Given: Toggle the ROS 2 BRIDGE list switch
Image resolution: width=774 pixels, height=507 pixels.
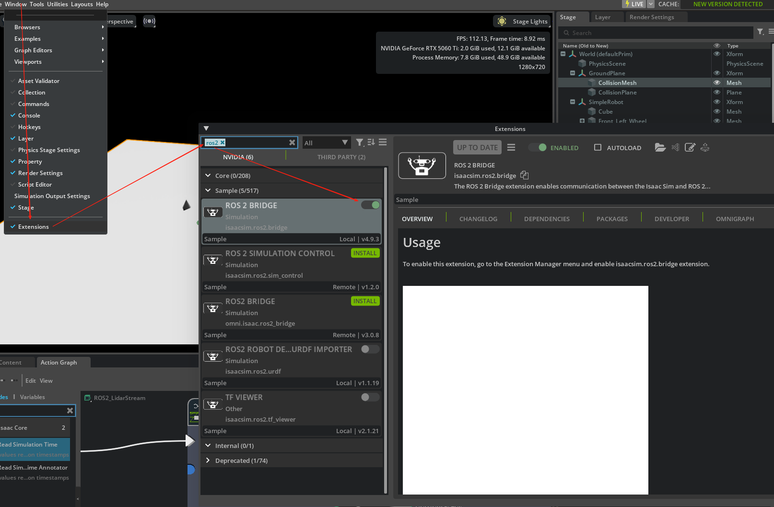Looking at the screenshot, I should point(370,205).
